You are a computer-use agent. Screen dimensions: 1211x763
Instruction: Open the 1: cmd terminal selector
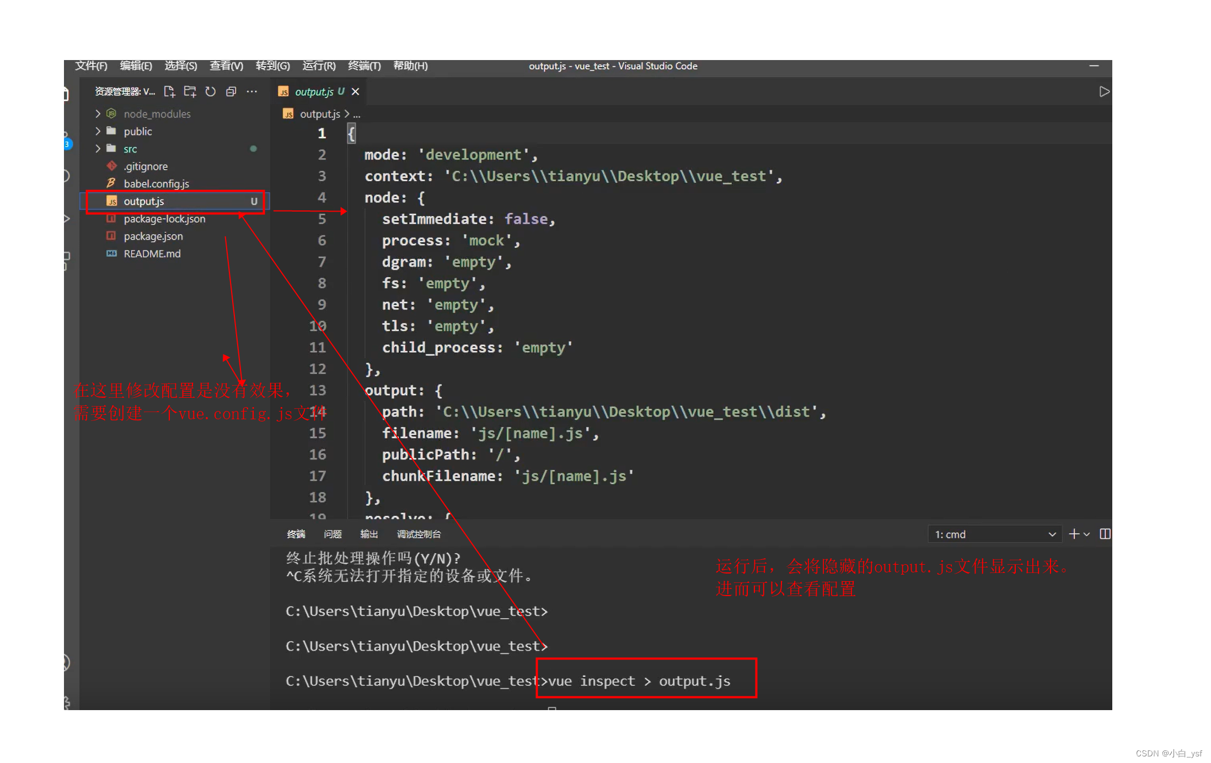pos(995,534)
